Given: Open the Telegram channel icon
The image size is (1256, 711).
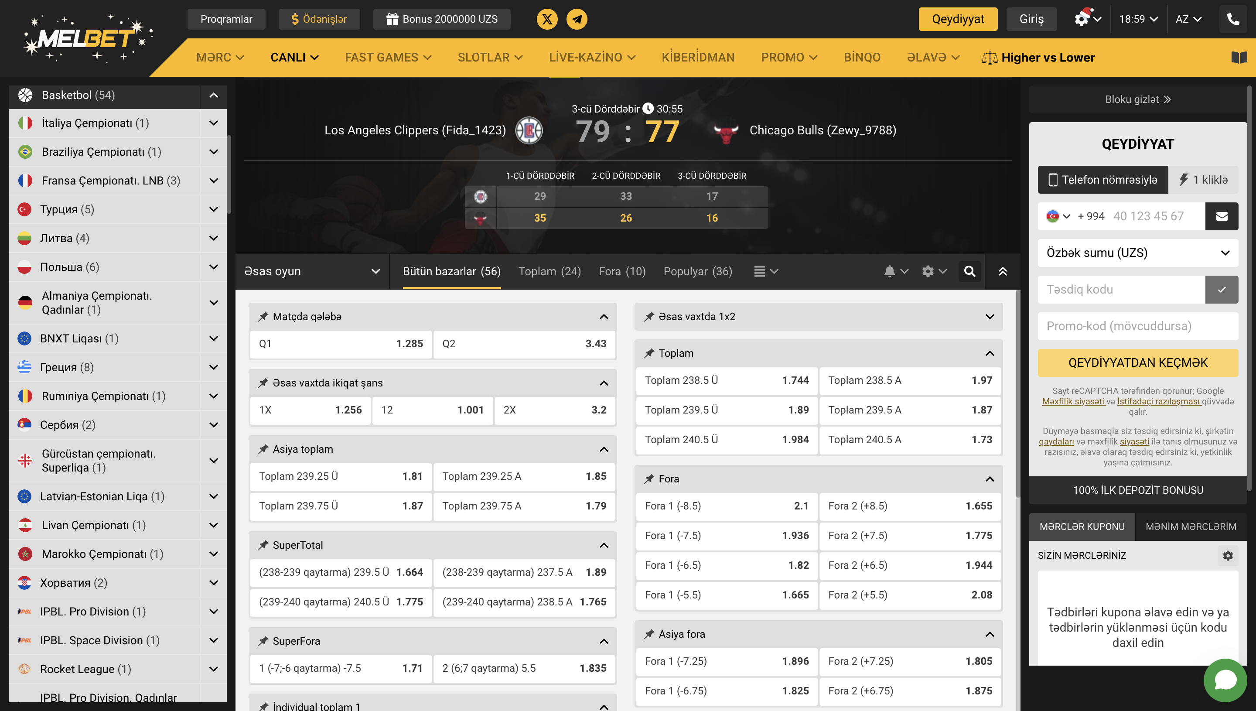Looking at the screenshot, I should click(577, 19).
